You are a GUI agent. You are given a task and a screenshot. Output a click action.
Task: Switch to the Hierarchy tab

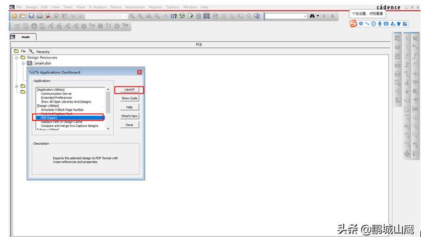pyautogui.click(x=39, y=51)
